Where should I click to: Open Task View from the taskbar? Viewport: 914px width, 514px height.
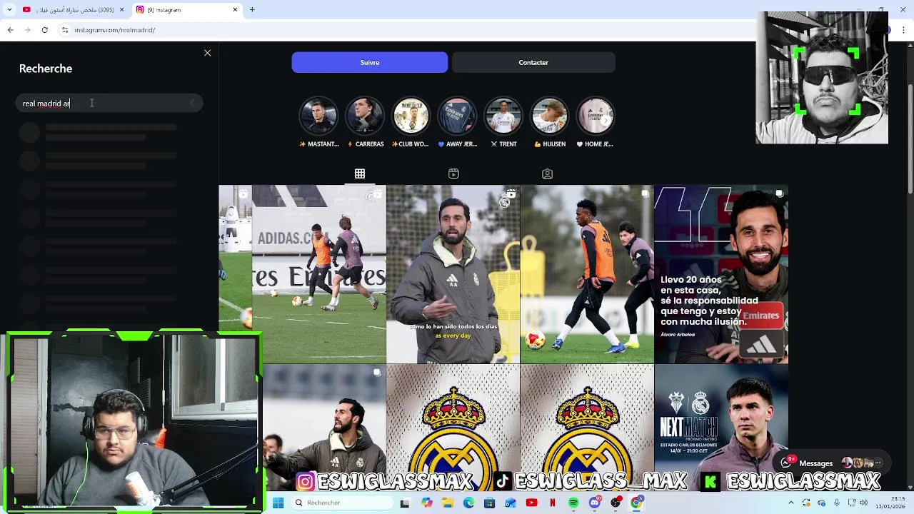pos(405,503)
